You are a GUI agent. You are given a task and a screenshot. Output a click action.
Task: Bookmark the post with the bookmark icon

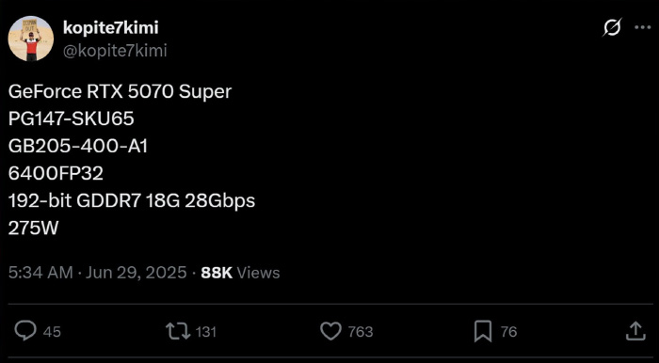coord(483,332)
